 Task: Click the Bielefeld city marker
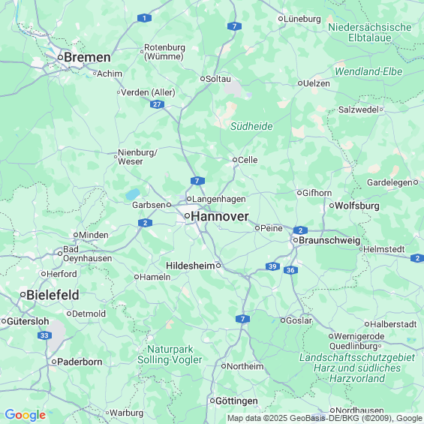(x=23, y=294)
